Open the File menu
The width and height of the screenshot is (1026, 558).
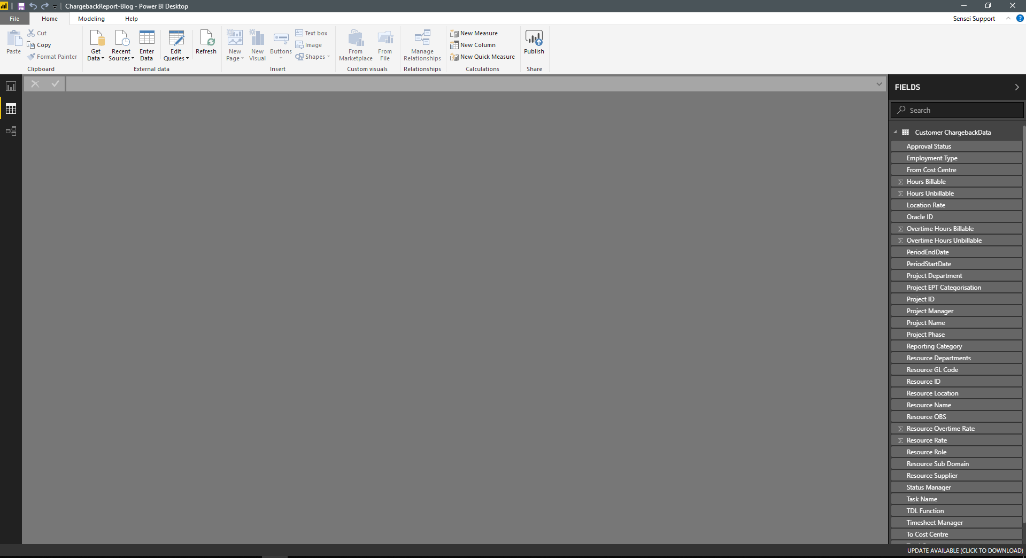[14, 19]
